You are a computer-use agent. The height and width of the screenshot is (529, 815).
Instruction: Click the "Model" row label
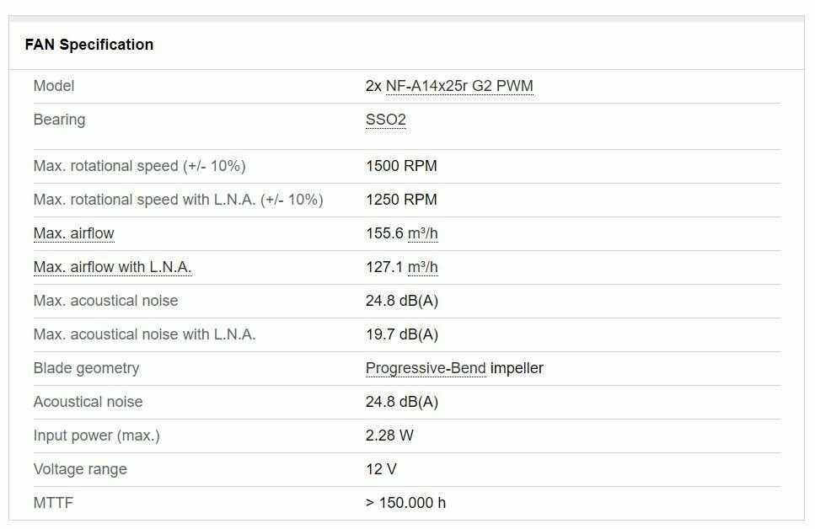point(54,86)
